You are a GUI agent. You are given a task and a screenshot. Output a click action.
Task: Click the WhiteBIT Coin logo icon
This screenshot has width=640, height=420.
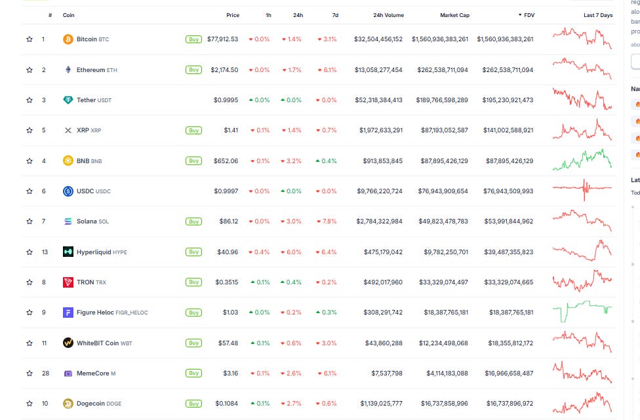coord(68,343)
